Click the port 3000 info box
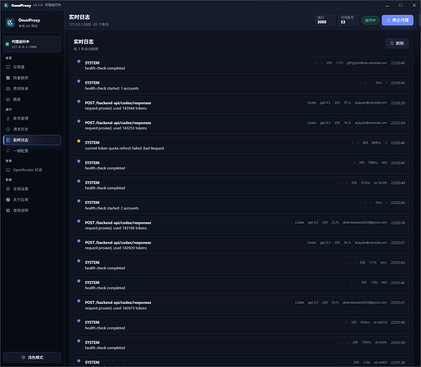 325,20
